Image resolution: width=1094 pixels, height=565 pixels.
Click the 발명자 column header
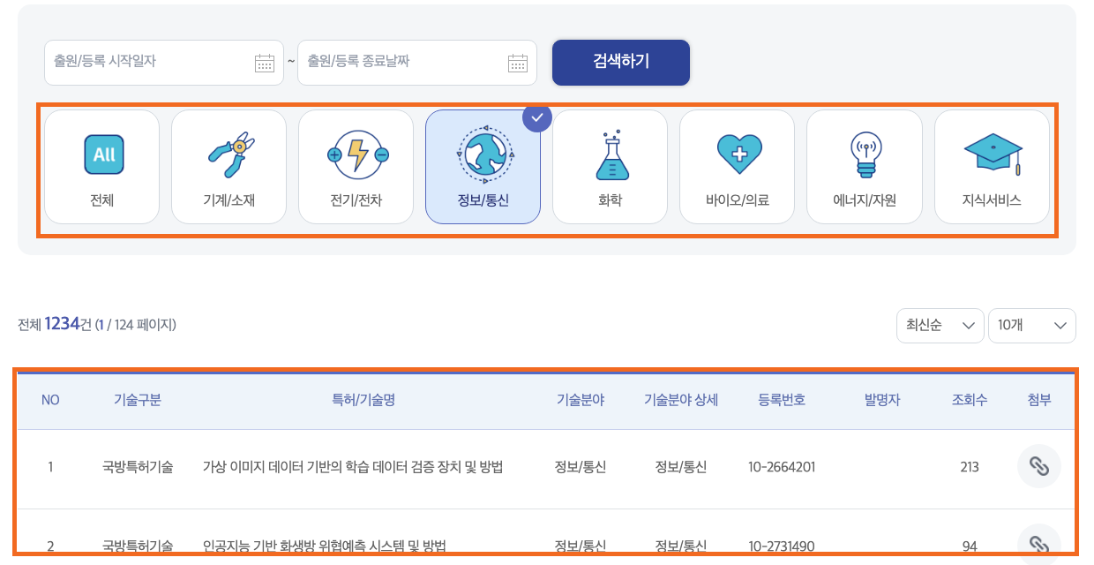pos(882,400)
